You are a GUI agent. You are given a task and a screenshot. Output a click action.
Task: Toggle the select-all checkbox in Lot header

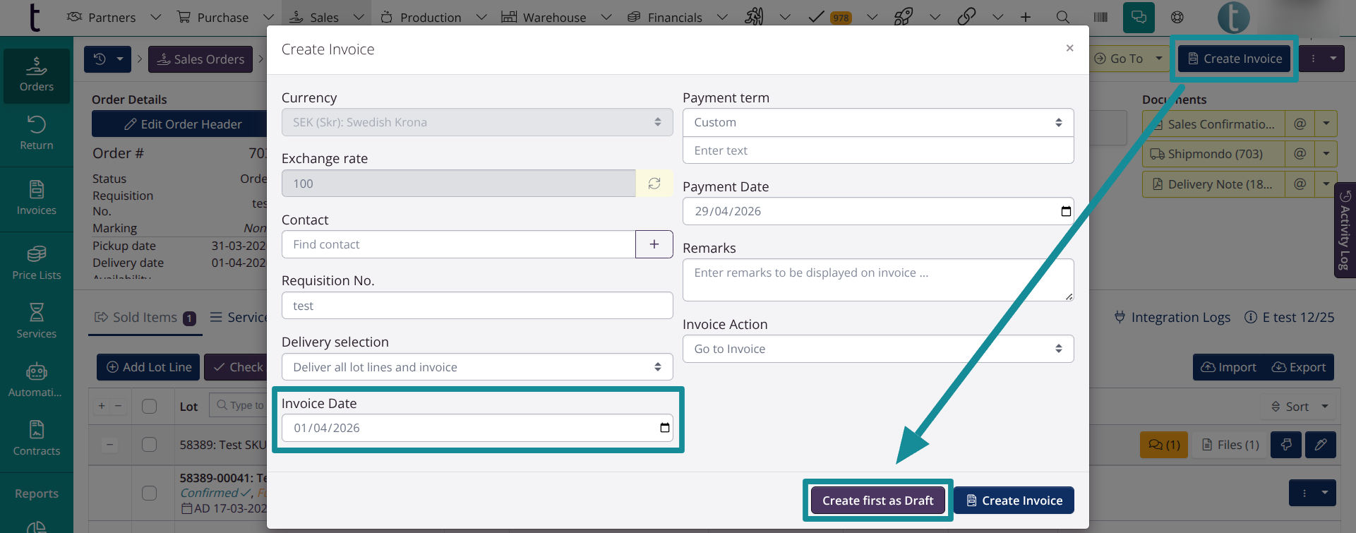[x=149, y=406]
